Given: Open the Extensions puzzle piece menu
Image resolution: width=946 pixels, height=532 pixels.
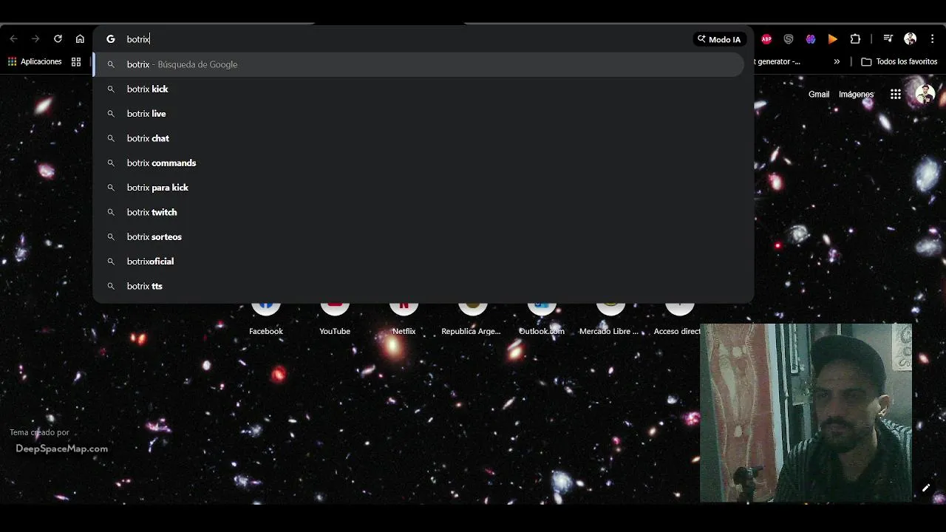Looking at the screenshot, I should click(855, 39).
